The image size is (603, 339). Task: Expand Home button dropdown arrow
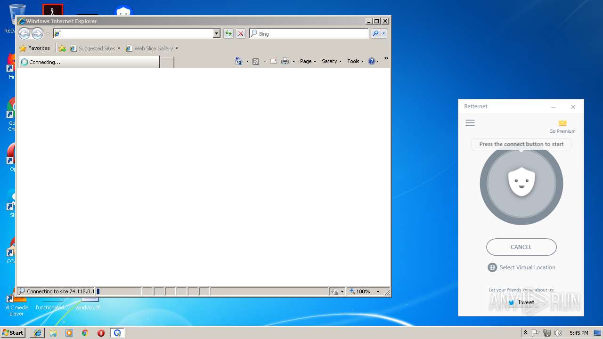click(x=247, y=61)
